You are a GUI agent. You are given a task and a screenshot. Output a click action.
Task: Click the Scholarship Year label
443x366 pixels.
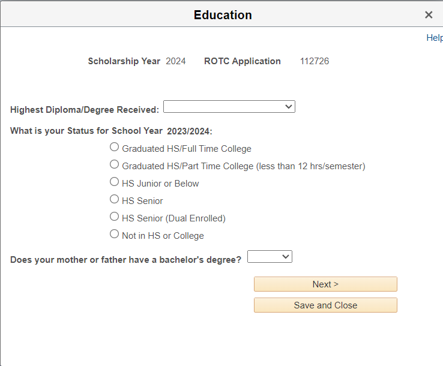click(x=124, y=61)
